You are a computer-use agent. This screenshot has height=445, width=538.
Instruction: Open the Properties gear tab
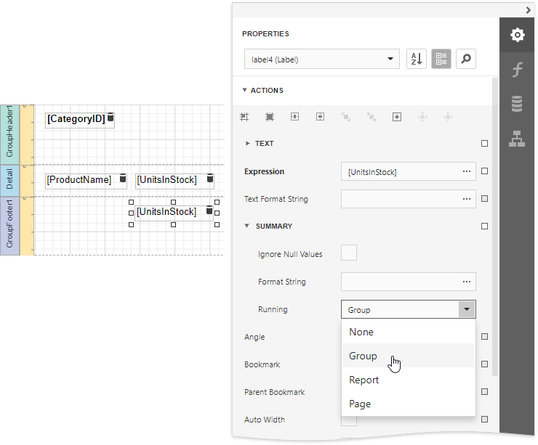coord(517,35)
